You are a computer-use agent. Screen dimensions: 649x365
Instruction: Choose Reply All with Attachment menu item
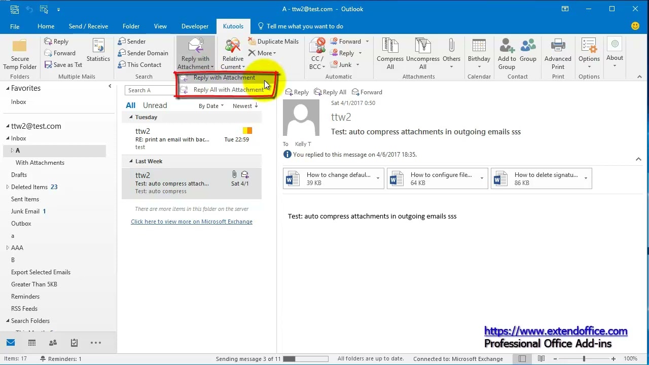228,90
